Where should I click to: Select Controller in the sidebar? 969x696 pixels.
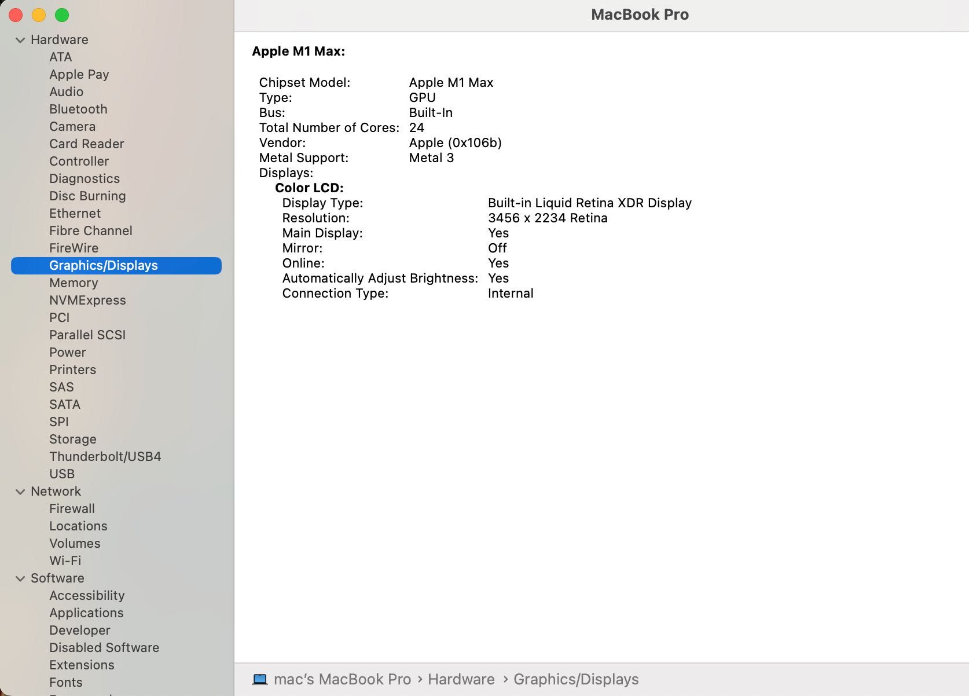79,161
